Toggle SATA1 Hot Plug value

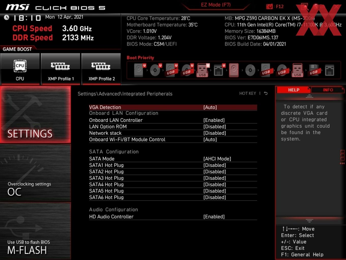click(215, 165)
